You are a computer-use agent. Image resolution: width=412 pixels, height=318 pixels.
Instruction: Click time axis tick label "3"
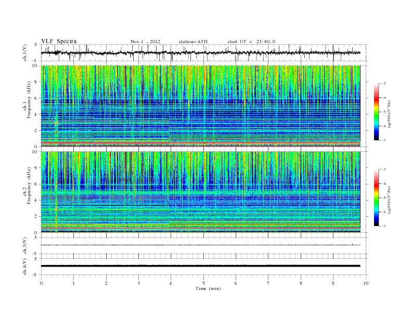pyautogui.click(x=138, y=283)
